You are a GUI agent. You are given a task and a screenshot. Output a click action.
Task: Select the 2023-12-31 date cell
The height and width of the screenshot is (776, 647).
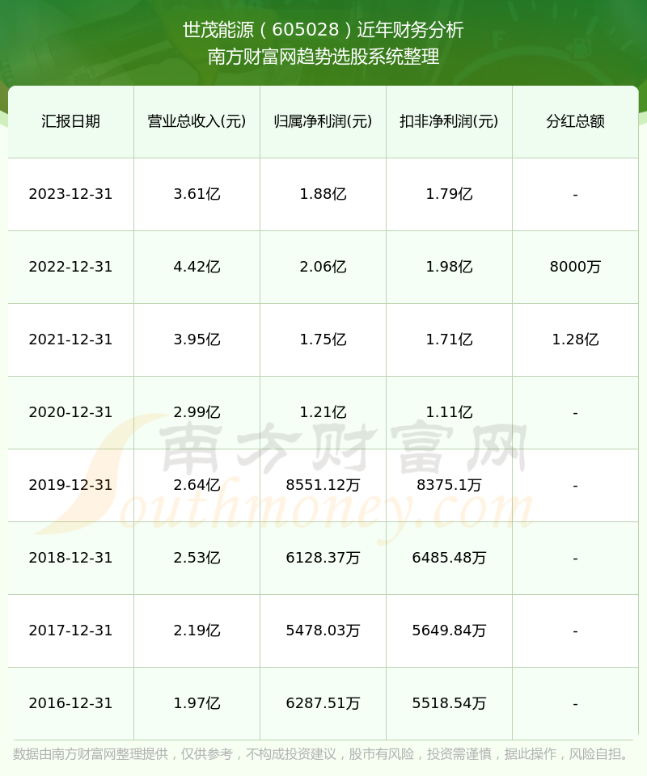[71, 194]
